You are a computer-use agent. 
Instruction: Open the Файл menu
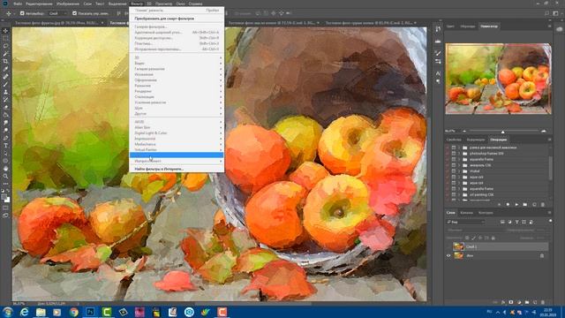[18, 4]
